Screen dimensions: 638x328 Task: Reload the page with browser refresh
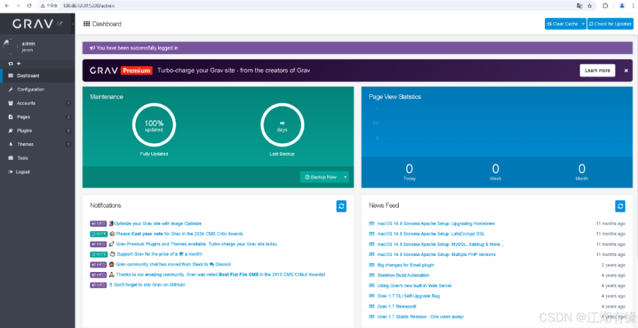(29, 6)
